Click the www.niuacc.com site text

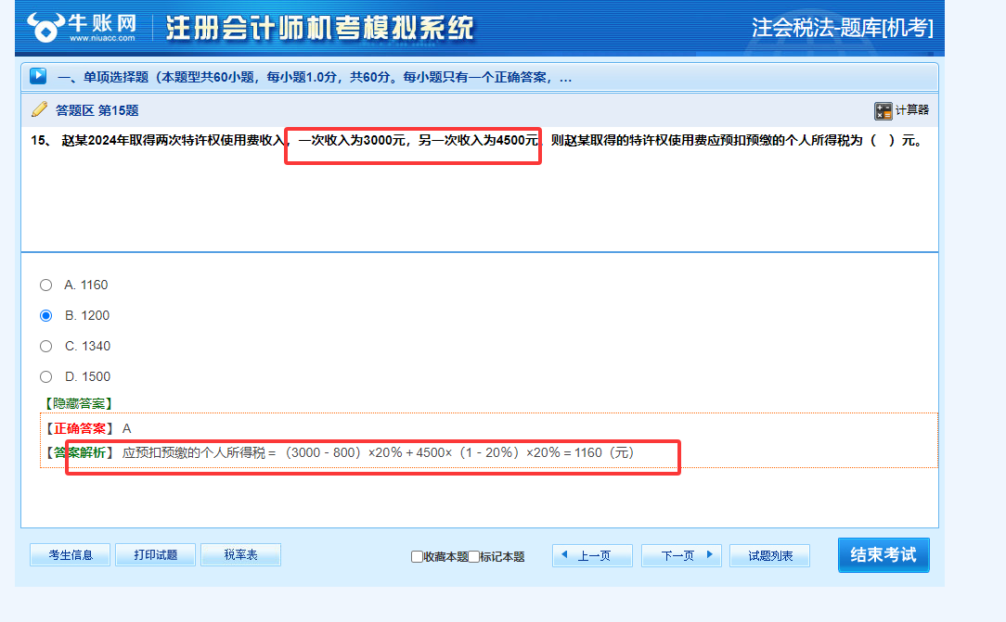[x=102, y=38]
